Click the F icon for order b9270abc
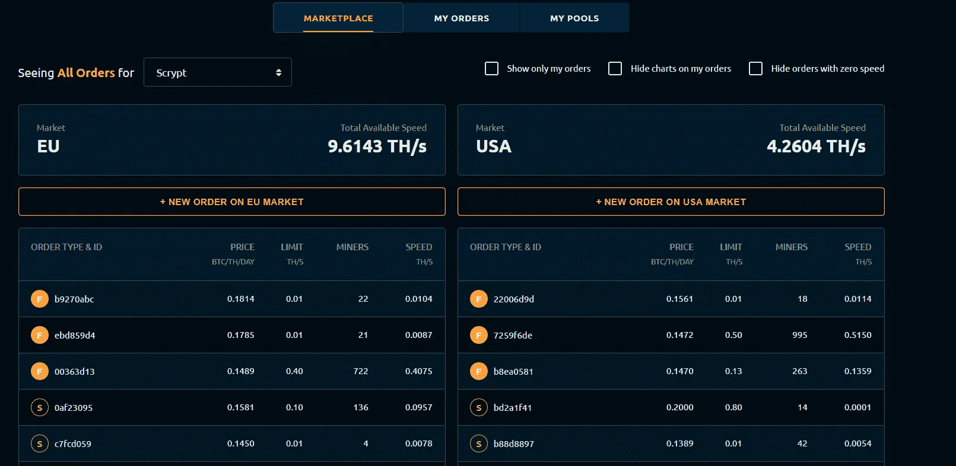 click(40, 299)
